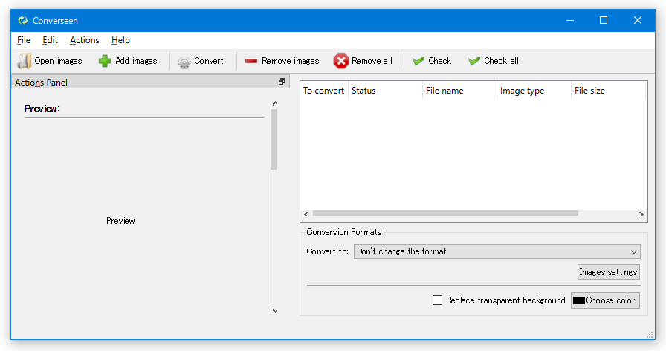Open the Convert to format dropdown

pos(497,251)
